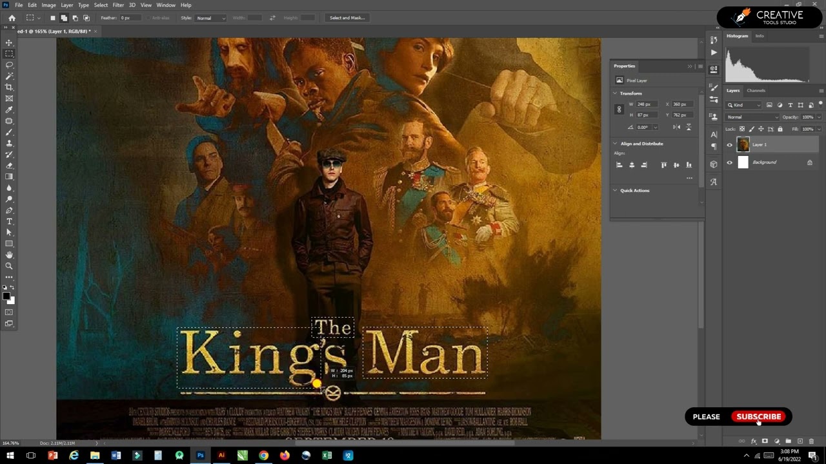Image resolution: width=826 pixels, height=464 pixels.
Task: Hide Layer 1 visibility eye
Action: [730, 145]
